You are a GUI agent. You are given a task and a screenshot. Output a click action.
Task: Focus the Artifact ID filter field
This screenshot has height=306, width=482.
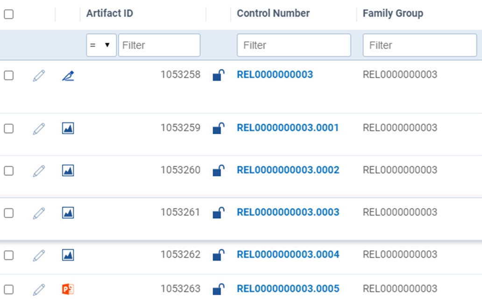(x=159, y=45)
